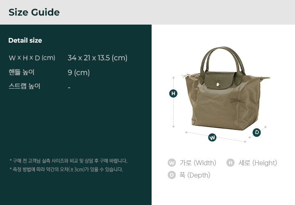
Task: Click the 34 x 21 x 13.5 (cm) value
Action: coord(98,58)
